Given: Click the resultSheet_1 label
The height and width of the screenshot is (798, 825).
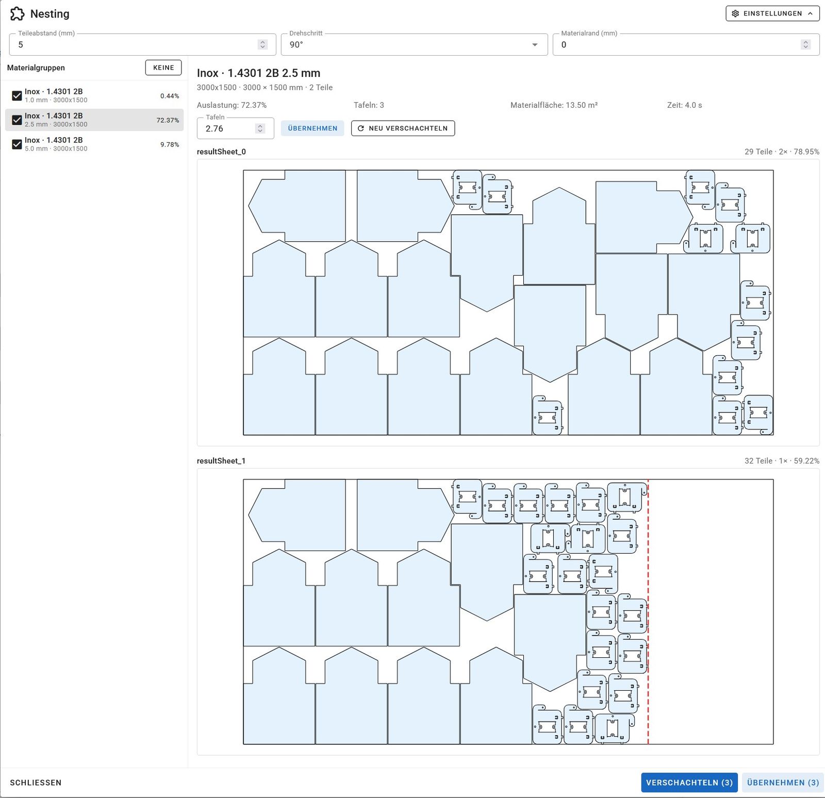Looking at the screenshot, I should pos(221,461).
